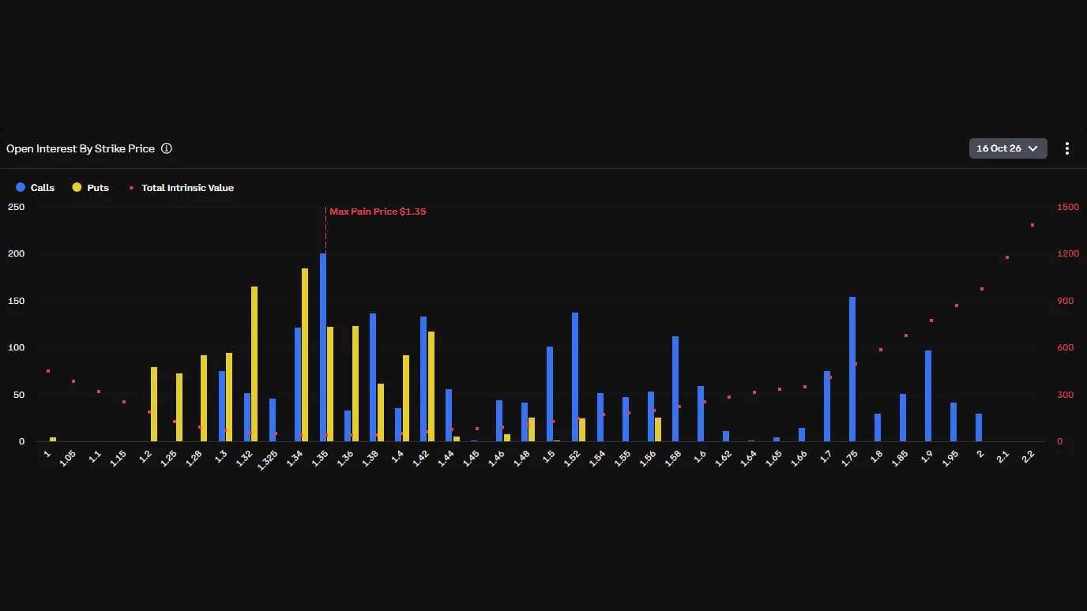The height and width of the screenshot is (611, 1087).
Task: Toggle Total Intrinsic Value legend entry
Action: pos(181,188)
